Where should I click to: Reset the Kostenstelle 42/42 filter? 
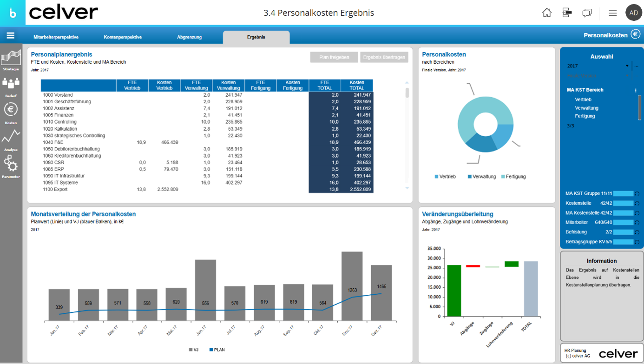[637, 203]
